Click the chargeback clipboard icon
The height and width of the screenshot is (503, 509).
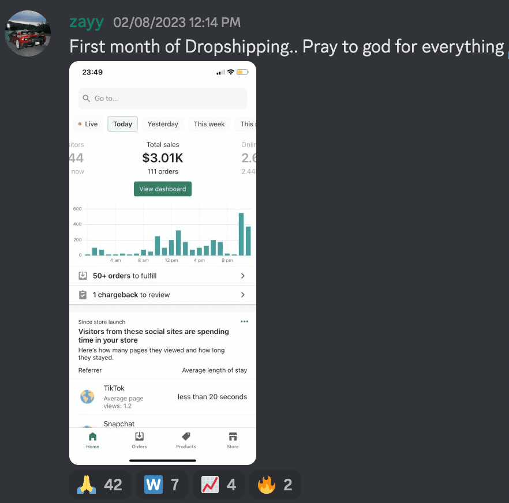point(83,295)
